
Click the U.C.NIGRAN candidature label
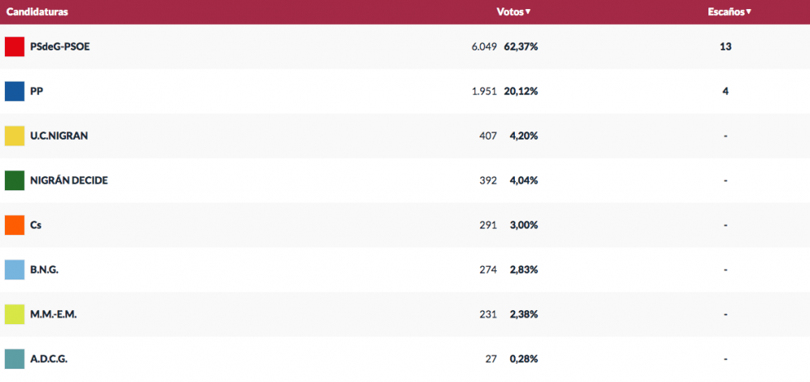(x=59, y=136)
